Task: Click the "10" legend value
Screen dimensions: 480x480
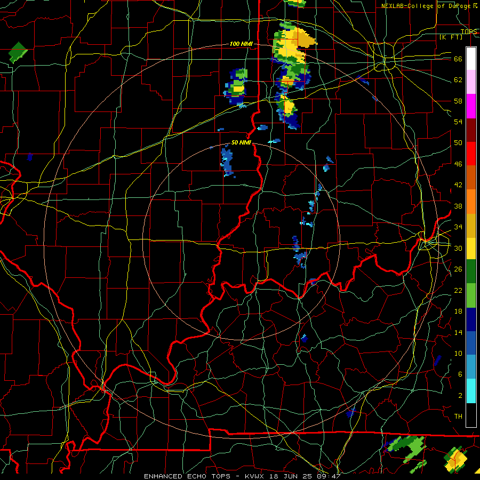Action: tap(458, 353)
